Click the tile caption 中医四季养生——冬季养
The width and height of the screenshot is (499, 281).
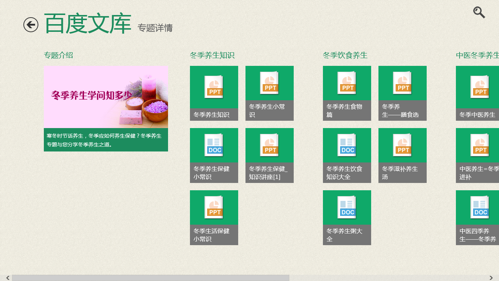click(x=478, y=235)
